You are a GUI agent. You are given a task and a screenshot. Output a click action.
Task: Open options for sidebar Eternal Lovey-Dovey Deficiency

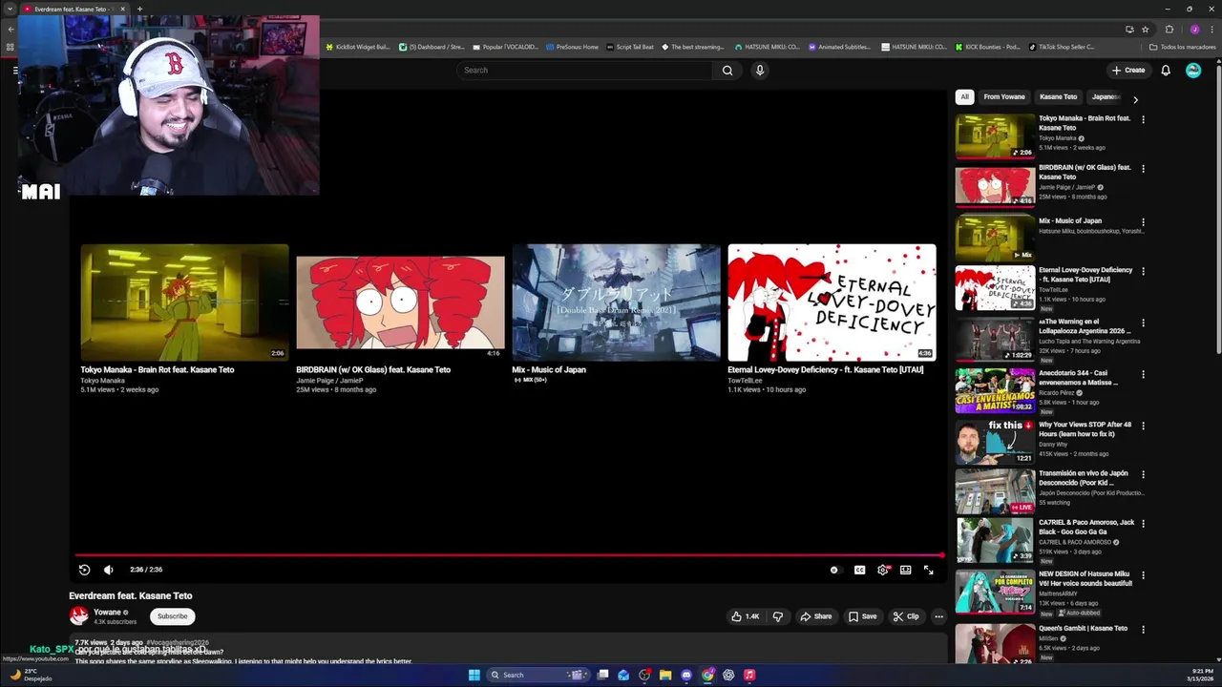point(1143,271)
